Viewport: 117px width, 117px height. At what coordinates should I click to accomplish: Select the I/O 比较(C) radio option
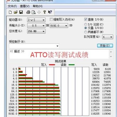85,24
